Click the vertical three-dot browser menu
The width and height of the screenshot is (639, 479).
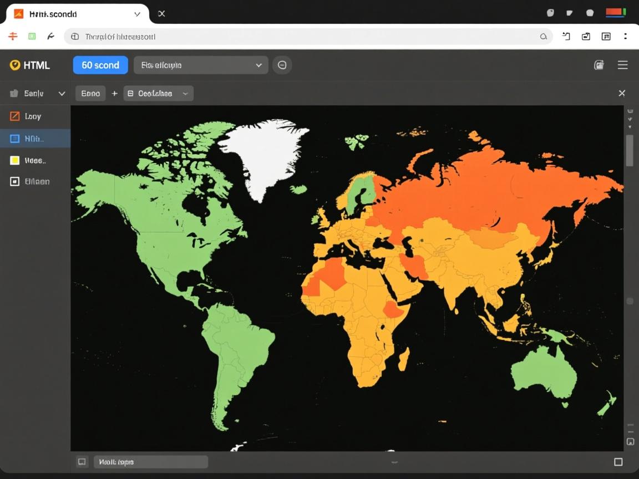coord(625,37)
